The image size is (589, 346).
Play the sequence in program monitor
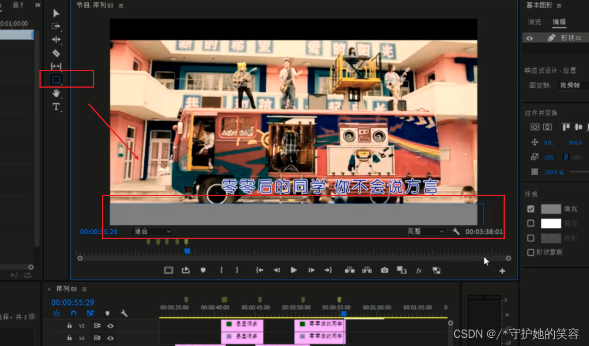pyautogui.click(x=294, y=270)
